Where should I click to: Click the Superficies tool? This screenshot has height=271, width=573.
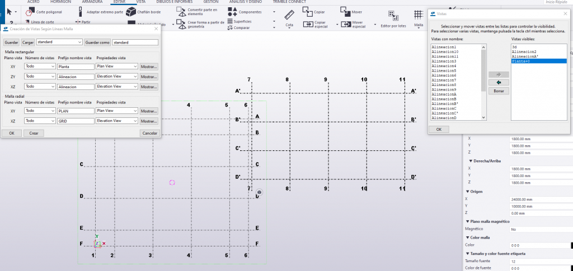tap(239, 21)
